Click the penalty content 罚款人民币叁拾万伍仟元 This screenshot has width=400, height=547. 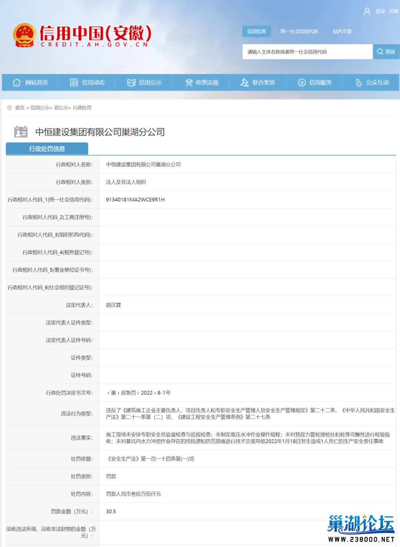point(133,494)
